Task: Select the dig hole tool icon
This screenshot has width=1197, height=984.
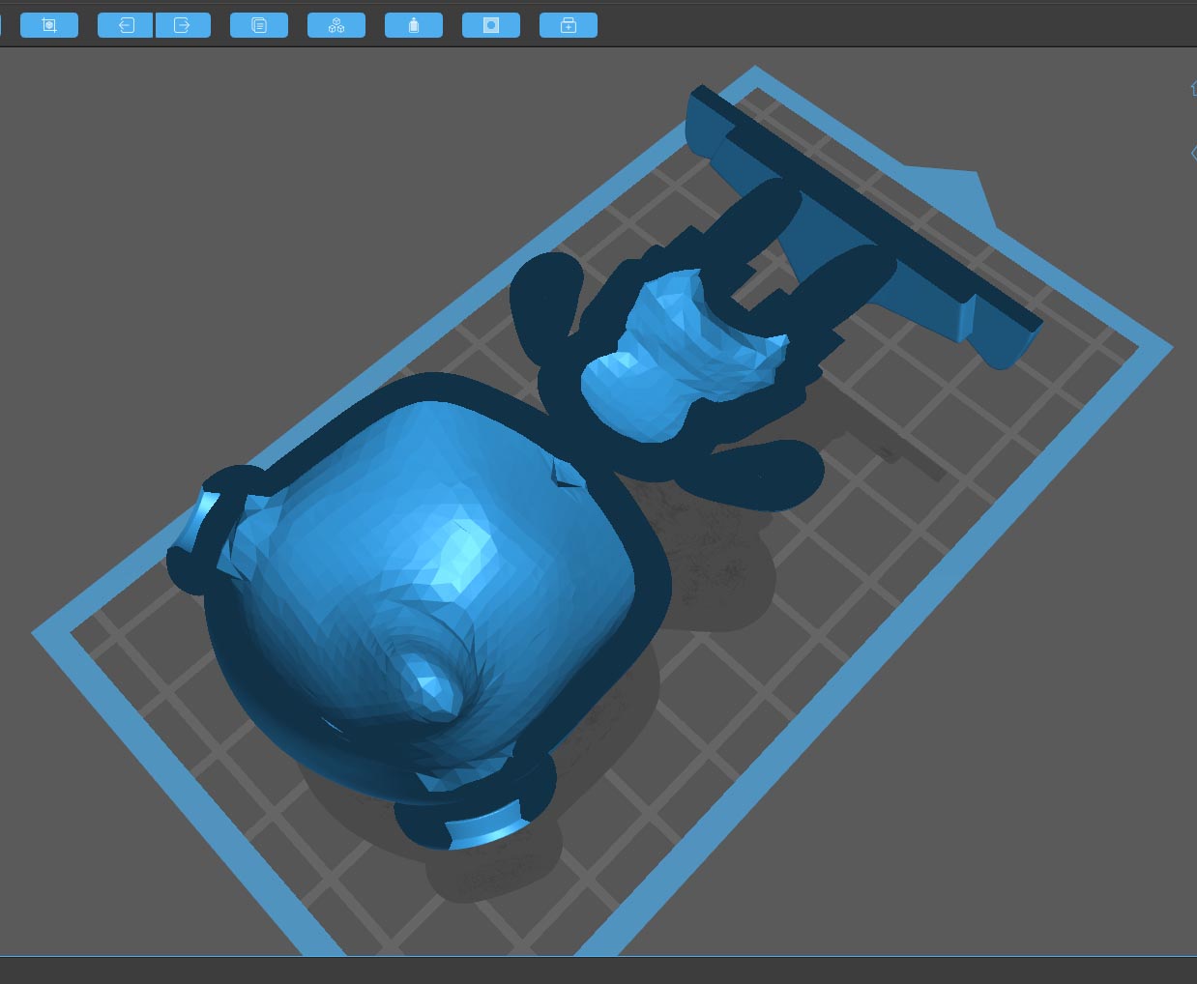Action: tap(491, 25)
